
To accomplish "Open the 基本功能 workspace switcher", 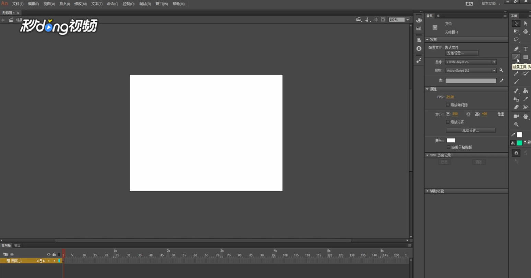I will coord(491,4).
